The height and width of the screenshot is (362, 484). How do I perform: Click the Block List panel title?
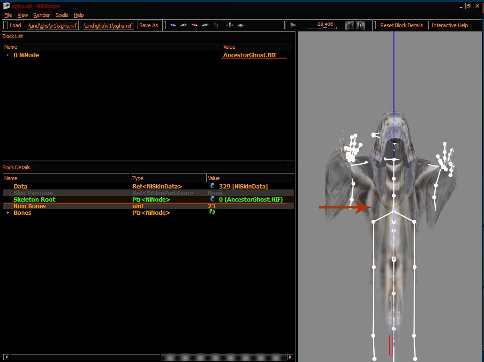(x=13, y=36)
